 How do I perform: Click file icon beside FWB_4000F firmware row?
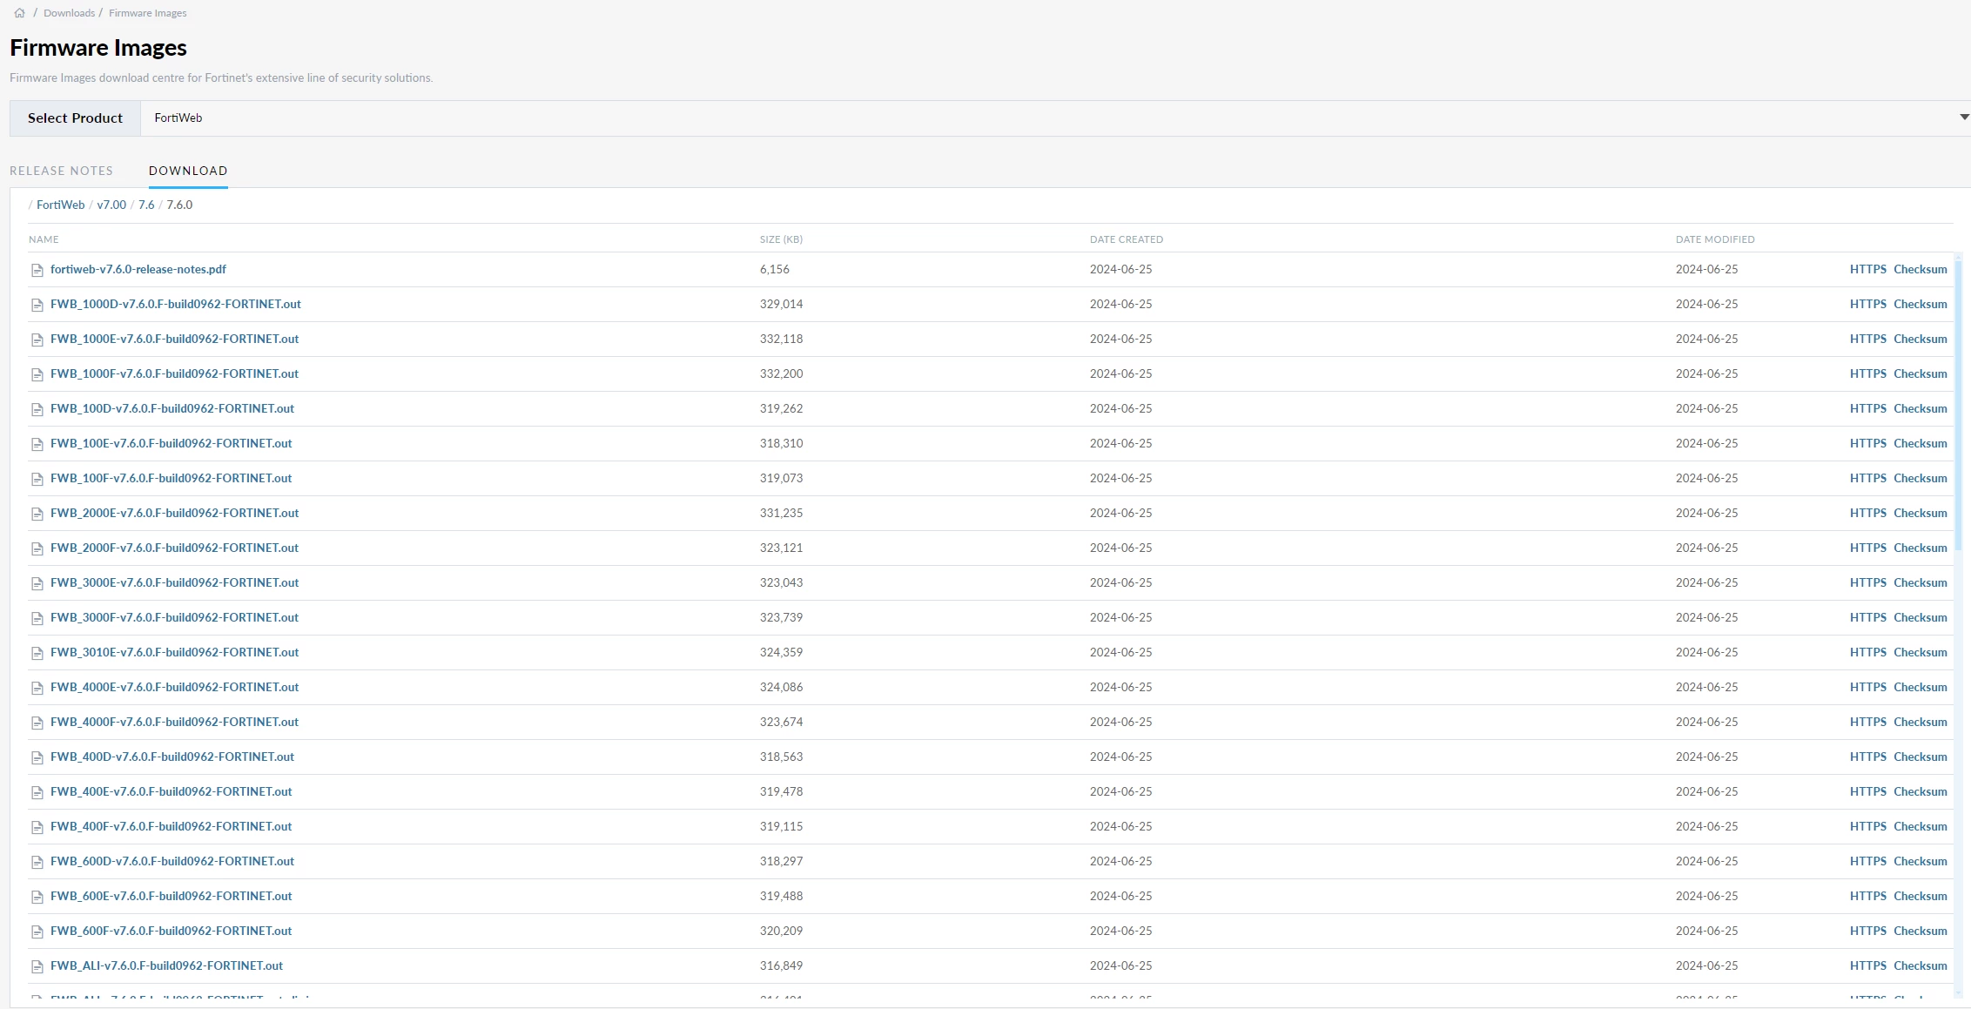point(37,723)
